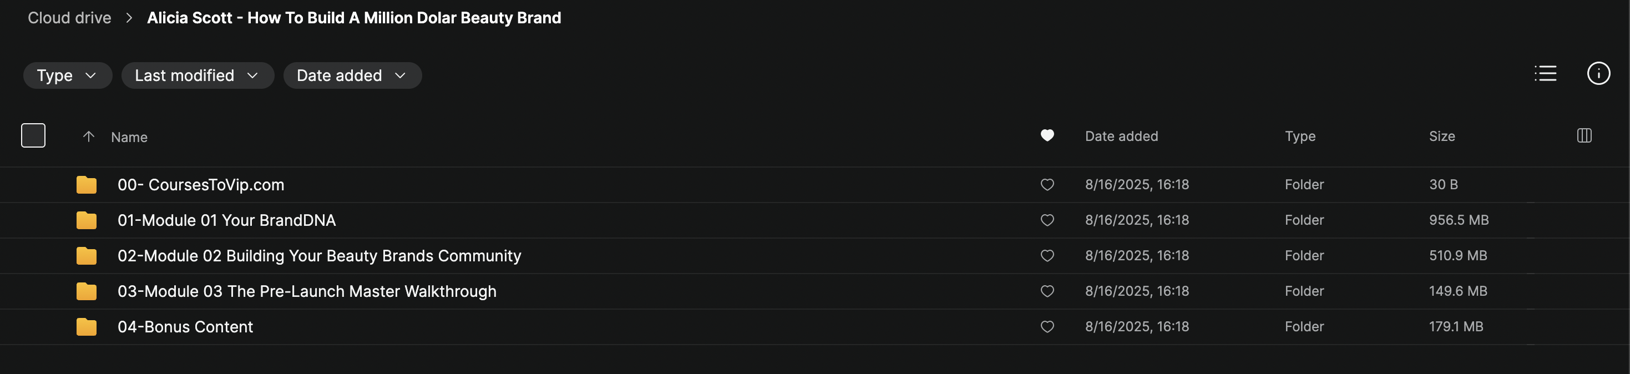Click the favorites heart column header
This screenshot has height=374, width=1630.
pos(1047,136)
